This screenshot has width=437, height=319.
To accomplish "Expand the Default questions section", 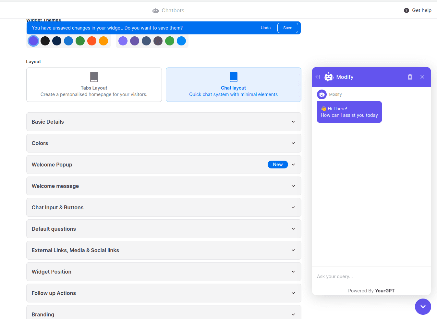I will 164,229.
